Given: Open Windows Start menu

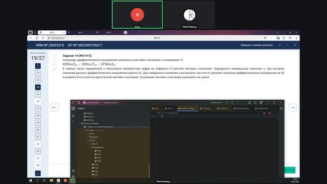Looking at the screenshot, I should [31, 180].
